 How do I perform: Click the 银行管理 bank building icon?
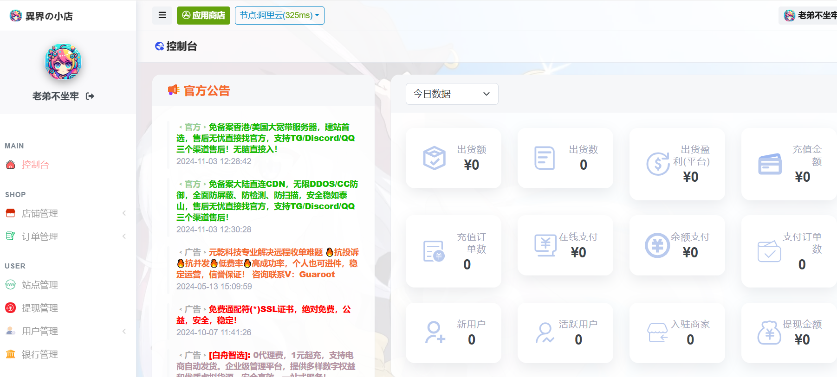pos(10,354)
